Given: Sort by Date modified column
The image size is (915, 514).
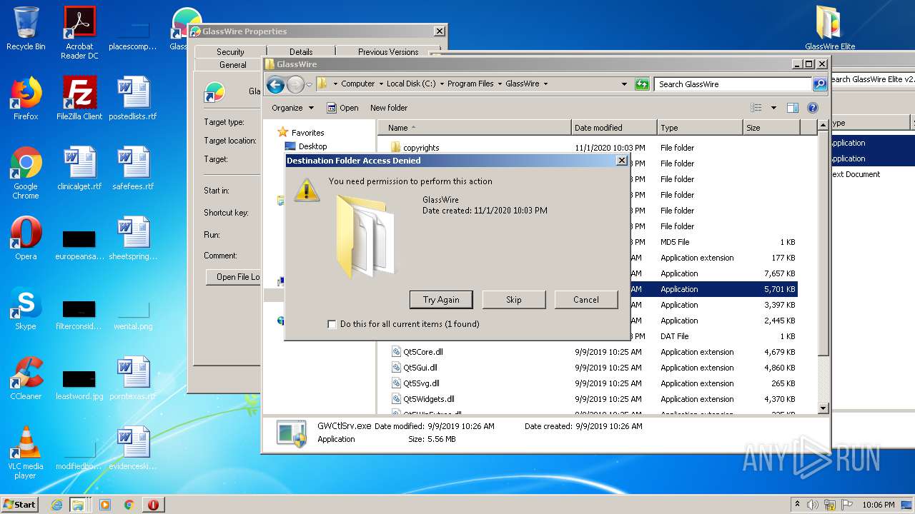Looking at the screenshot, I should 614,128.
